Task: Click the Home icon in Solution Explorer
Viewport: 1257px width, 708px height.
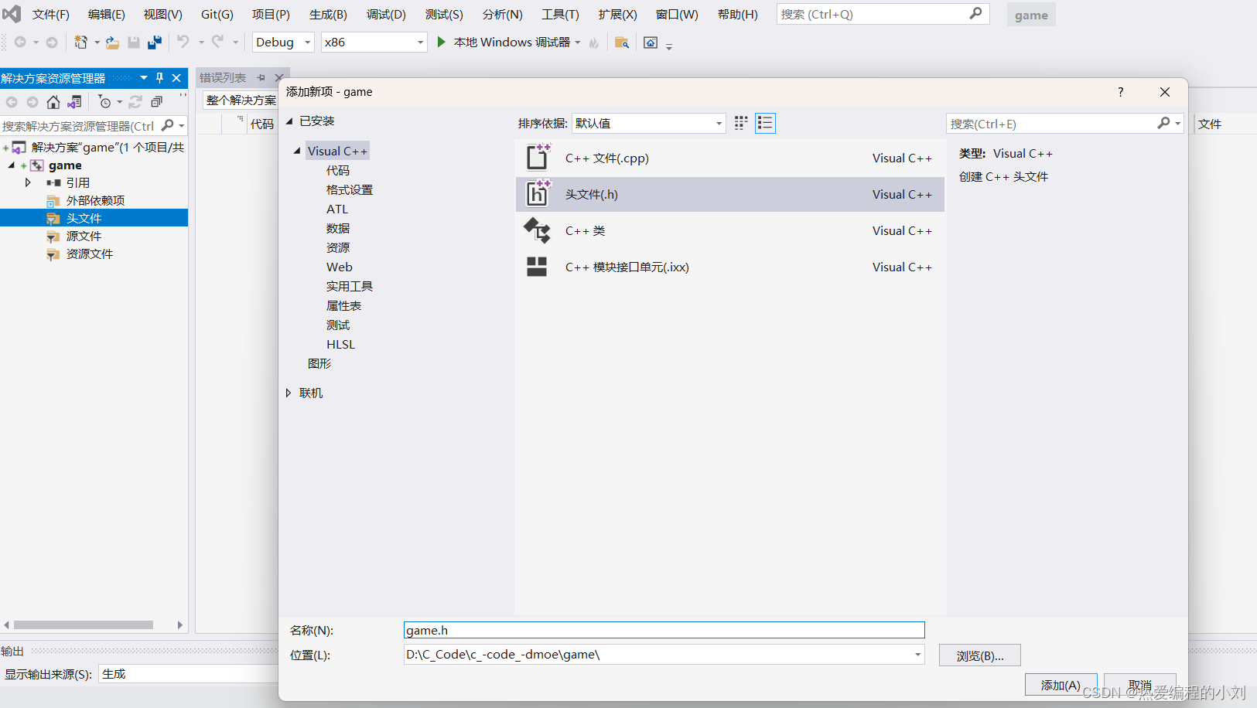Action: 53,102
